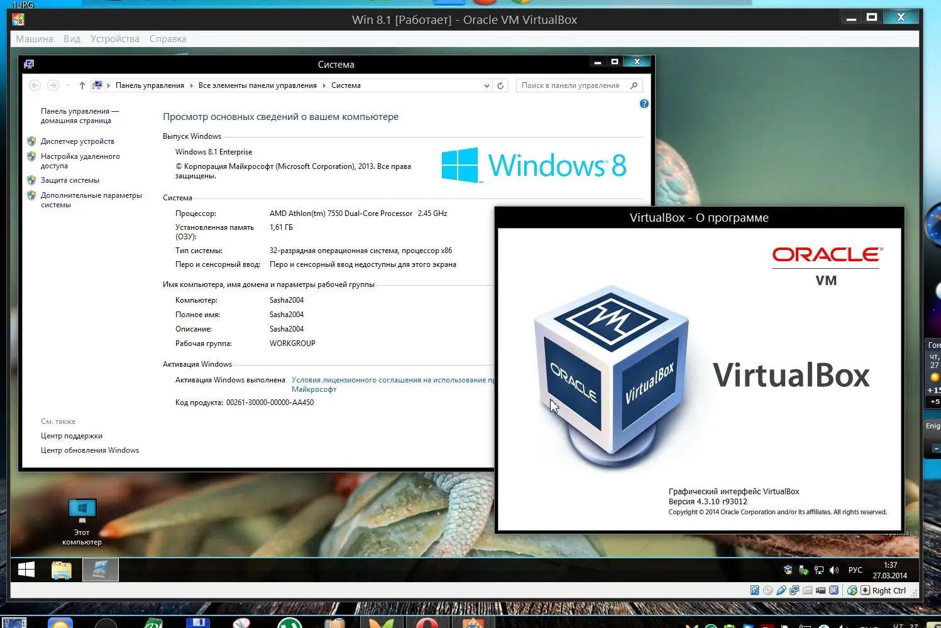
Task: Go up one level in Control Panel
Action: pos(82,85)
